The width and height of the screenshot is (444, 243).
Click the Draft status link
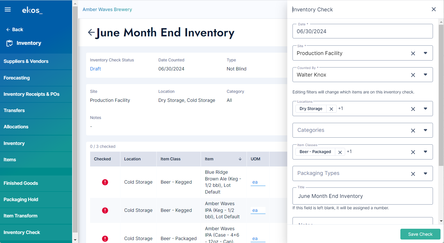95,69
